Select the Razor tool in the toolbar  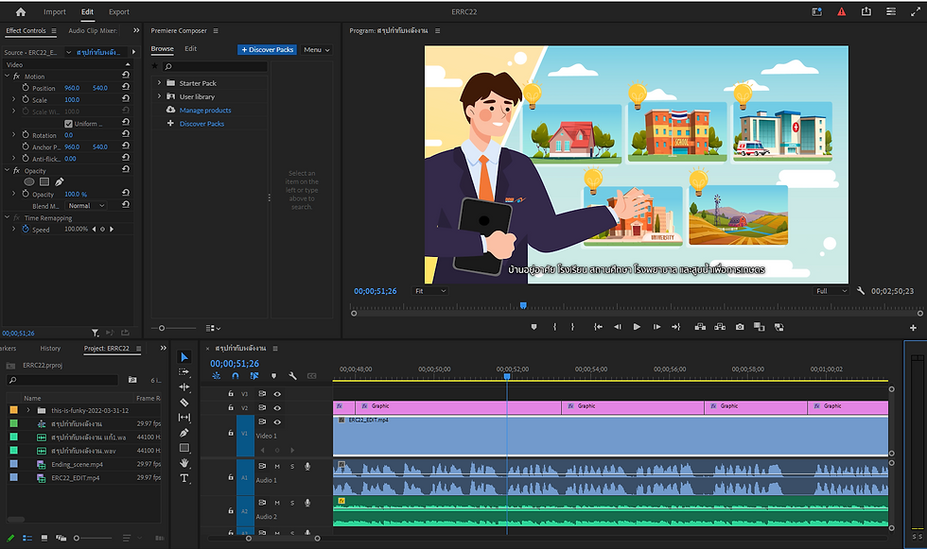click(184, 403)
